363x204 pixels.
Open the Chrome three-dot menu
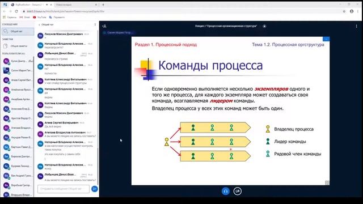(358, 11)
